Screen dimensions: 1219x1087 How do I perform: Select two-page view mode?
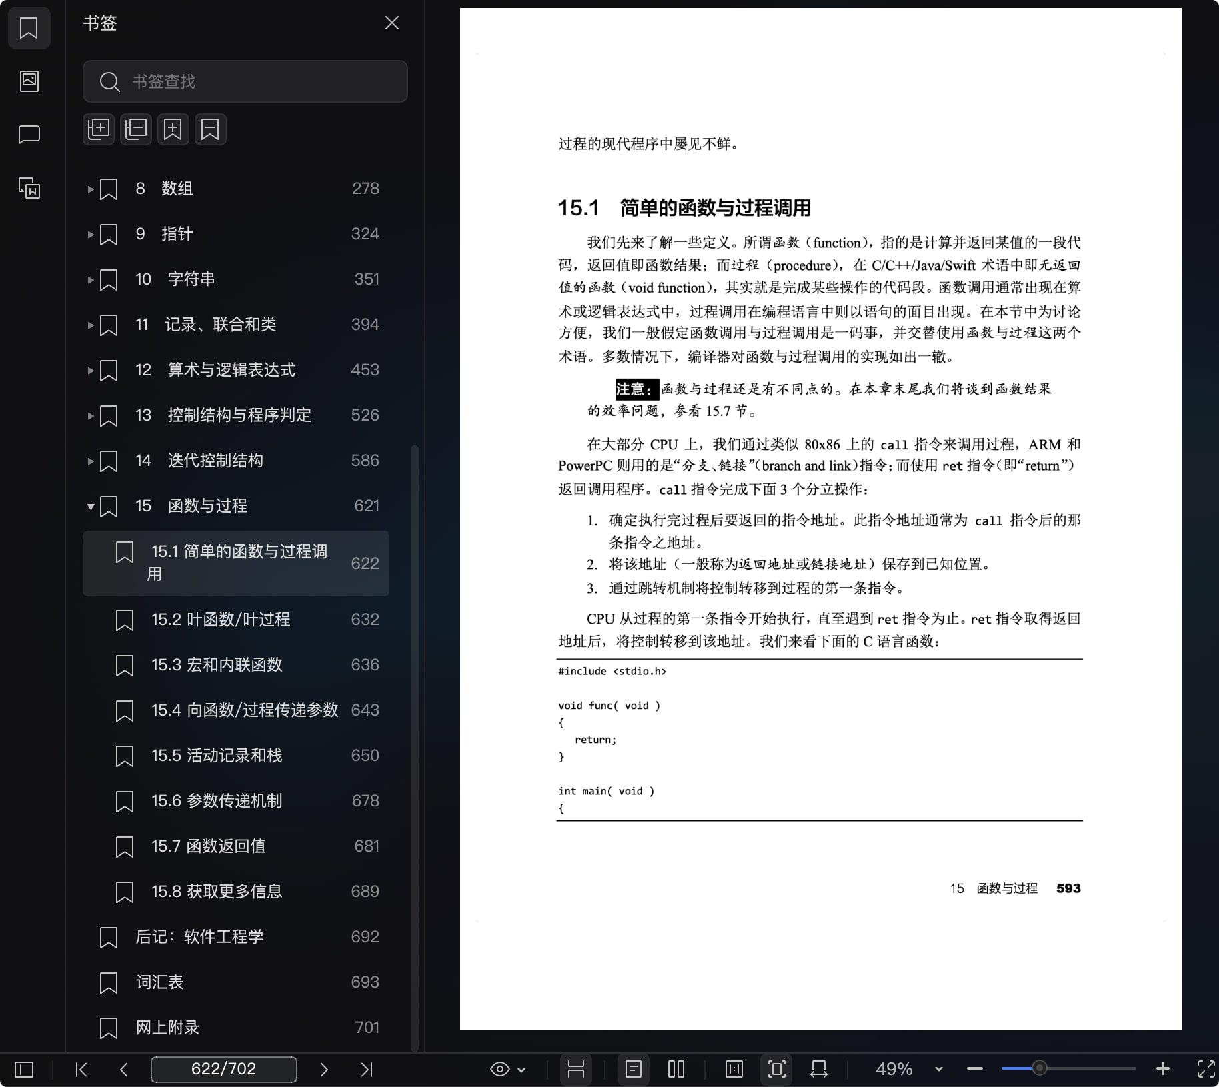[676, 1070]
